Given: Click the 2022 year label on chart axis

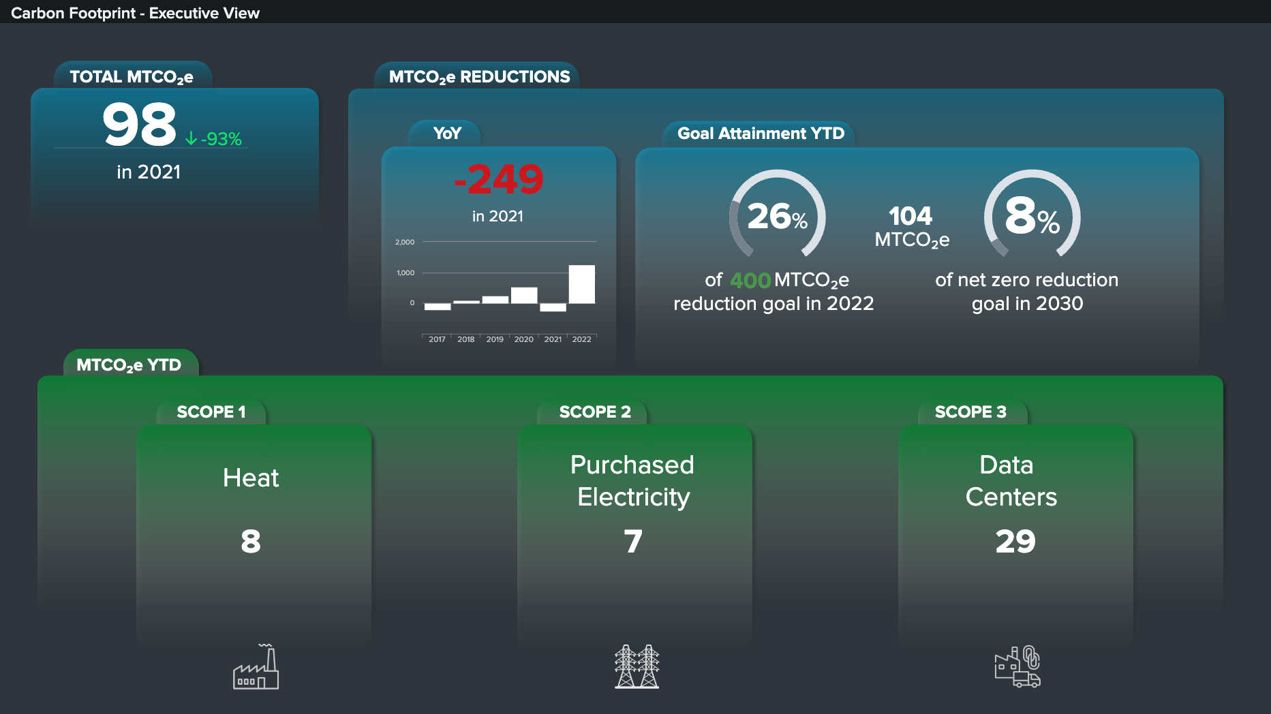Looking at the screenshot, I should (x=582, y=339).
